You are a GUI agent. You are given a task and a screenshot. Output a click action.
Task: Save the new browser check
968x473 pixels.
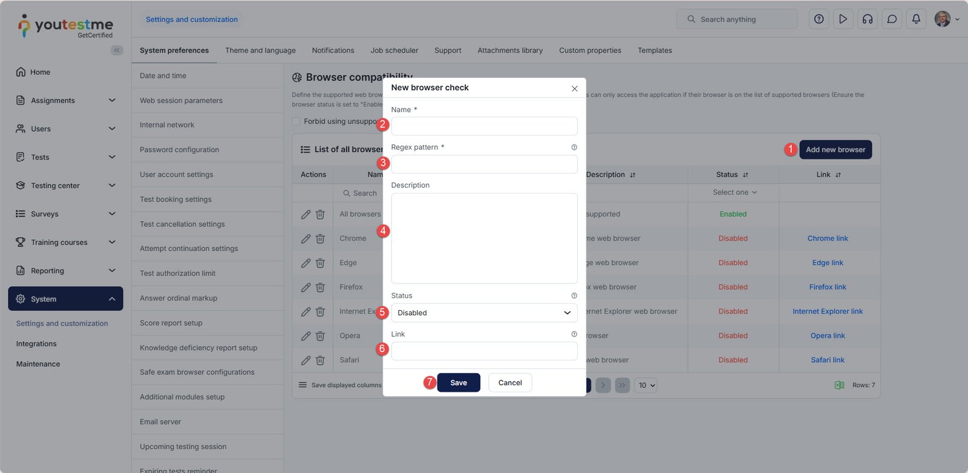[459, 383]
